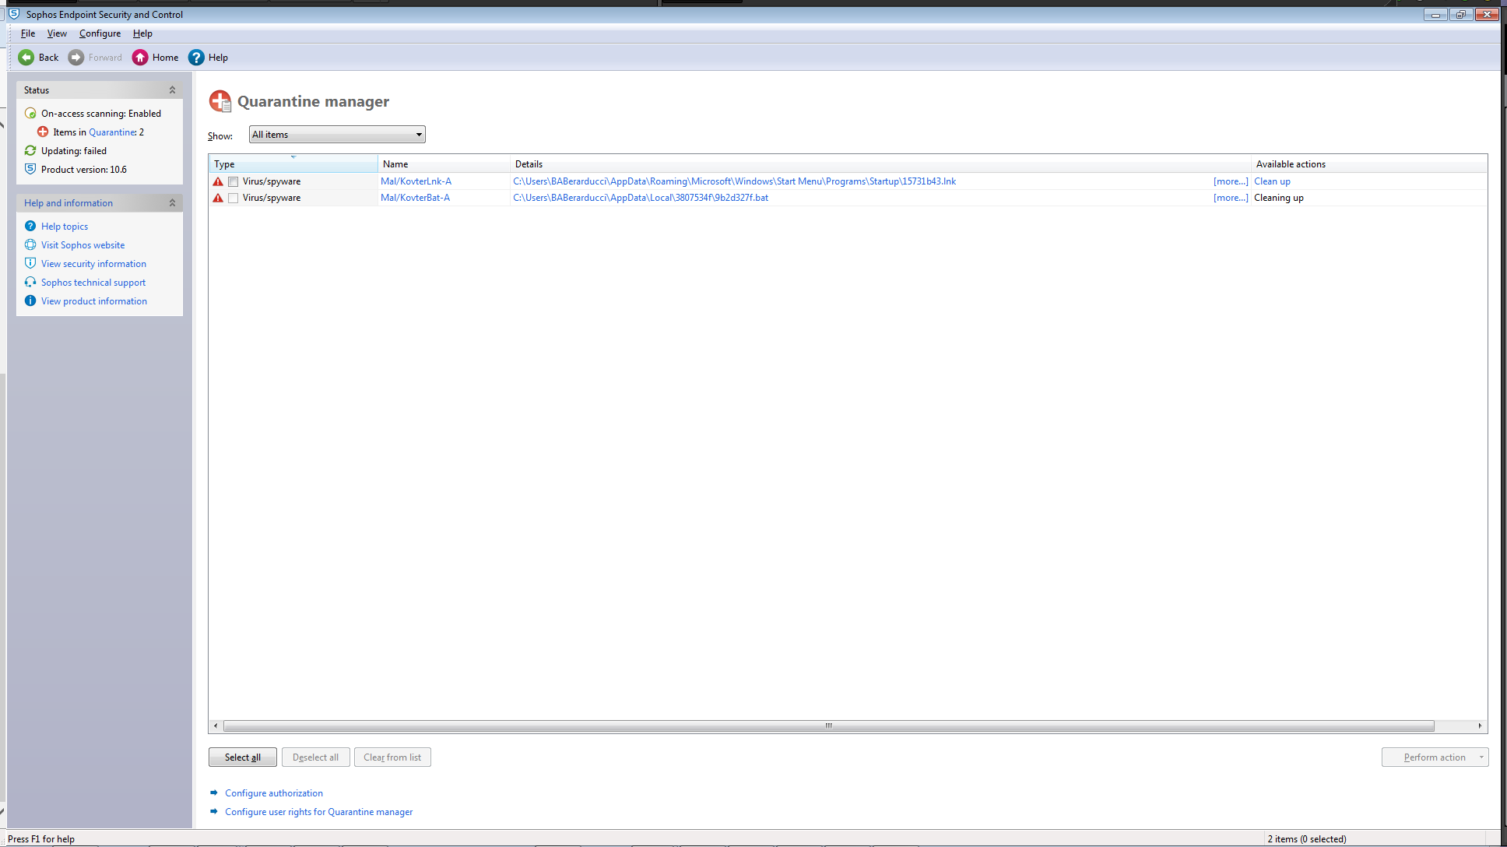Sort by the Details column header
This screenshot has height=847, width=1507.
[x=880, y=163]
